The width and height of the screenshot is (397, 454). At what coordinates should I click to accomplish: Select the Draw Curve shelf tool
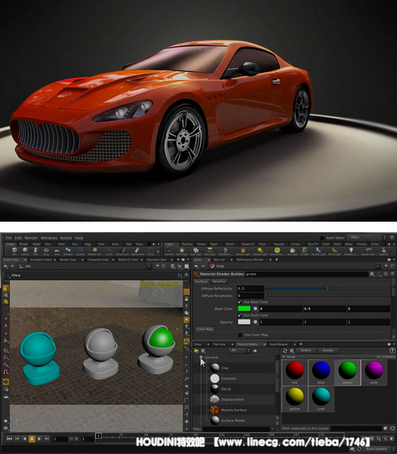click(123, 251)
